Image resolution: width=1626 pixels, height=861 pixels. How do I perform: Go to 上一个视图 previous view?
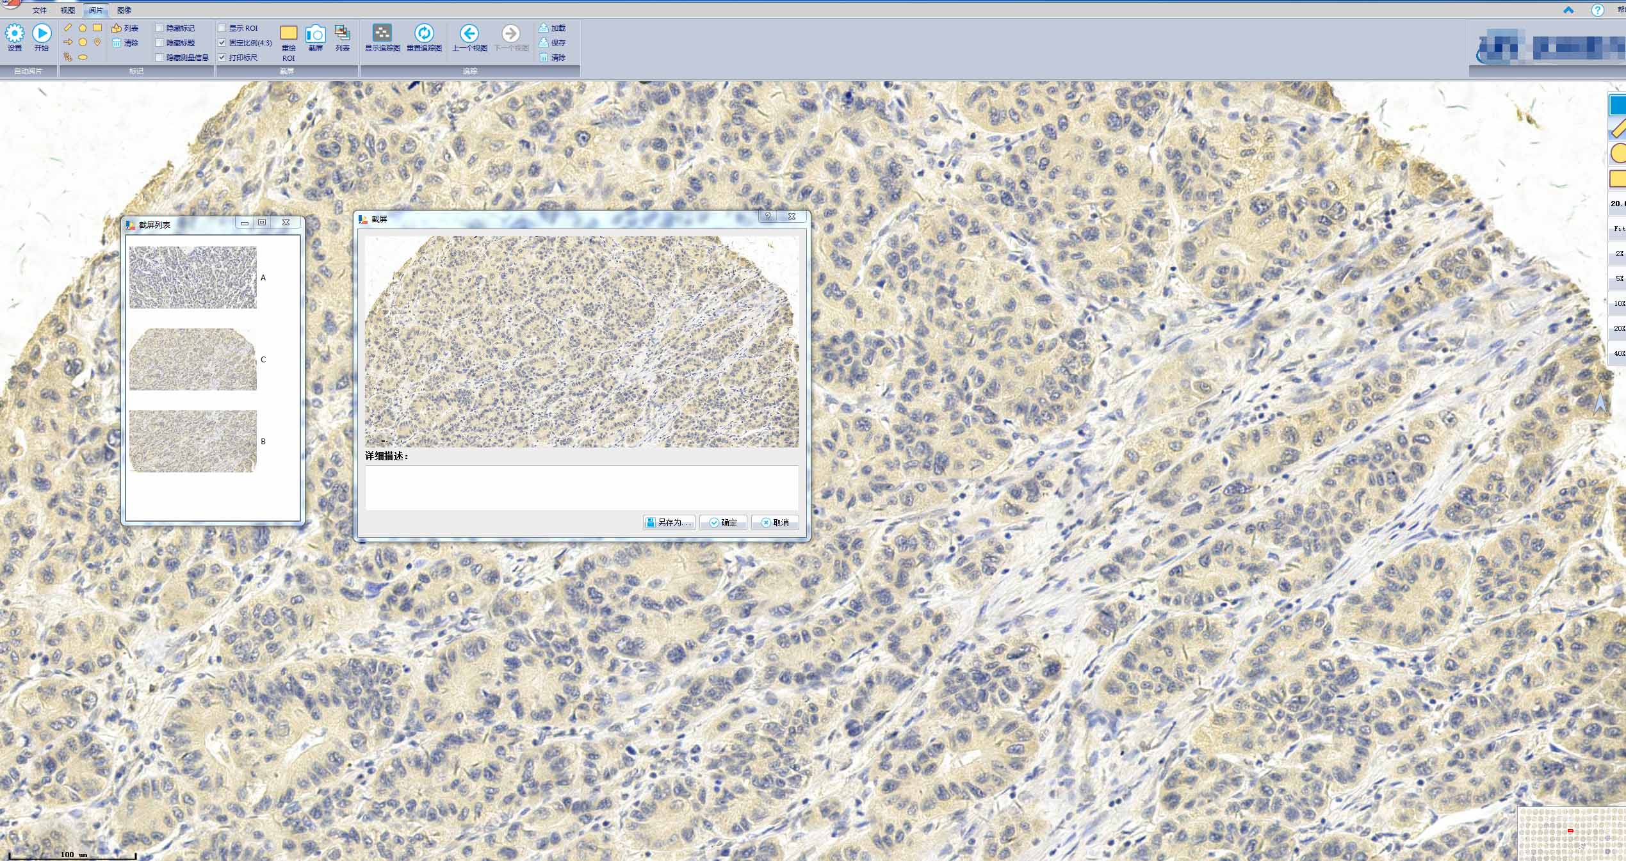469,38
